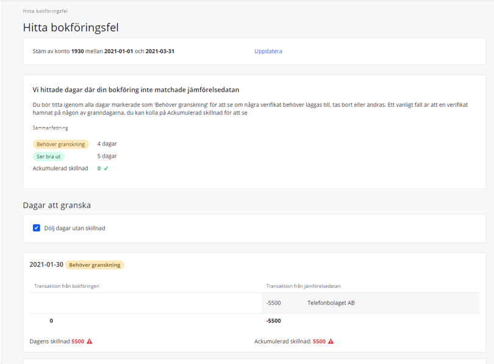Click the '5 dagar' count in summary
The width and height of the screenshot is (494, 364).
(107, 156)
